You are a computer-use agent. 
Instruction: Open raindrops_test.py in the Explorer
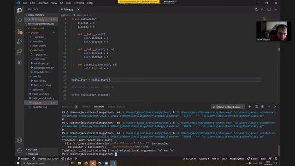[44, 68]
